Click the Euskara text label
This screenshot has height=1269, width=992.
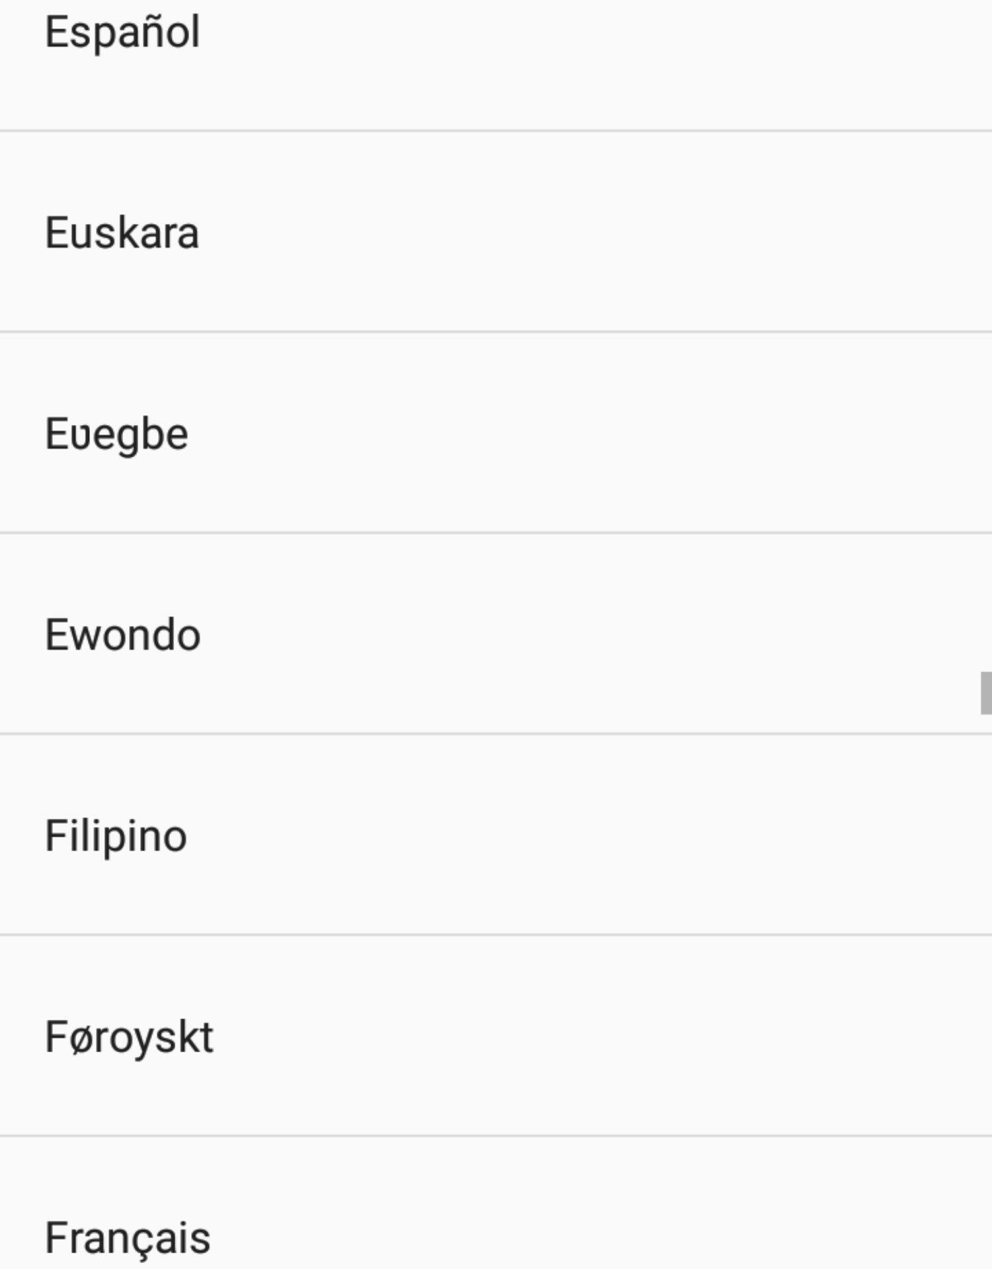pos(122,233)
